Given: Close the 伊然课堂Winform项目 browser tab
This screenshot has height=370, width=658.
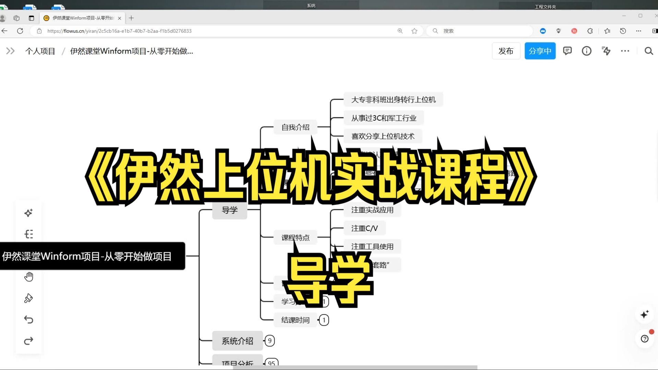Looking at the screenshot, I should tap(120, 18).
